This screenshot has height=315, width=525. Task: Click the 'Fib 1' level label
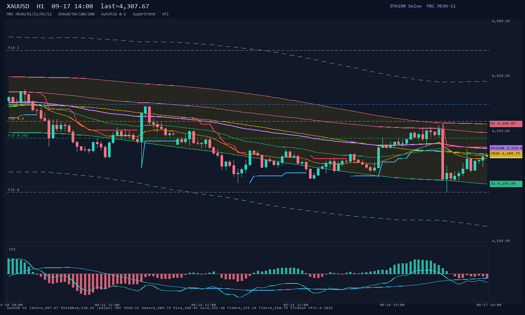(14, 48)
